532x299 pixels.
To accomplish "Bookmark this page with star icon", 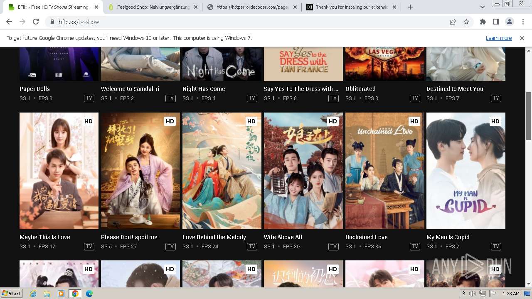I will coord(466,22).
